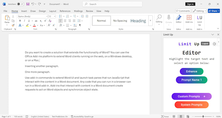Apply strikethrough formatting
This screenshot has height=118, width=222.
pos(36,21)
